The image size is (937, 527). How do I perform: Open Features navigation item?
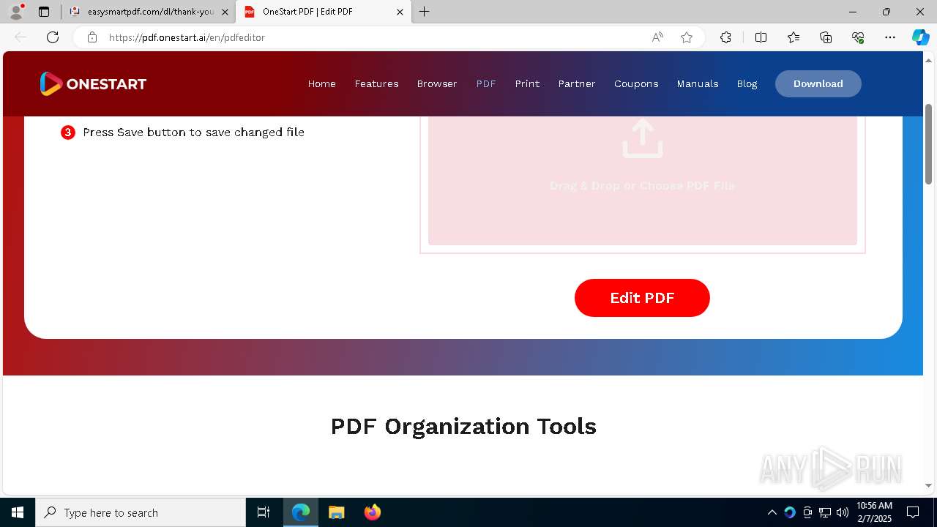pos(376,84)
